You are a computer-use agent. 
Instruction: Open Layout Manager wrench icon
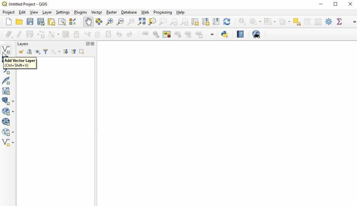point(62,22)
